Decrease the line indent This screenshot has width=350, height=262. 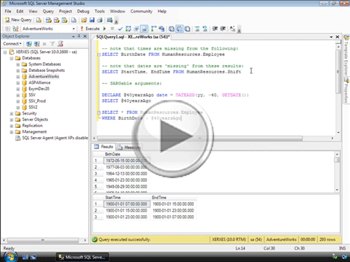[215, 29]
